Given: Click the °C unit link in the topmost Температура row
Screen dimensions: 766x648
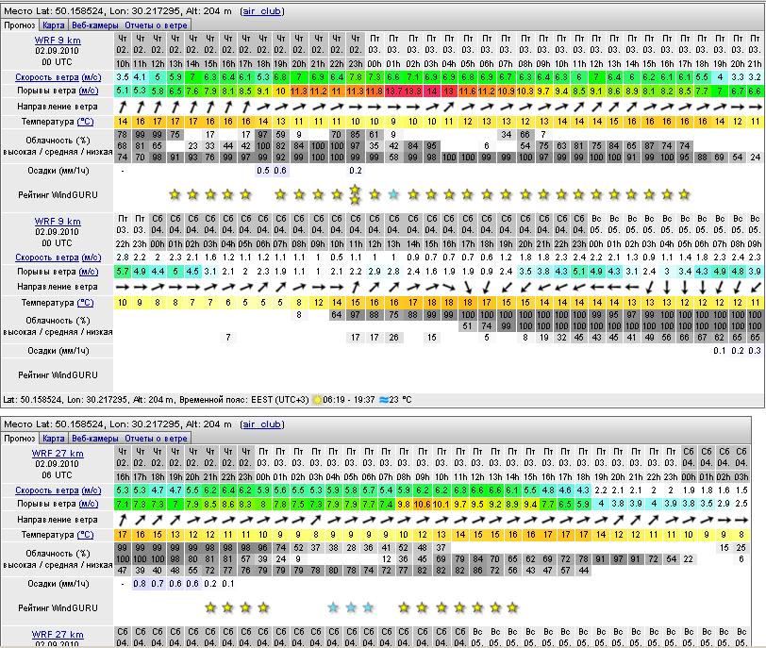Looking at the screenshot, I should pos(85,122).
